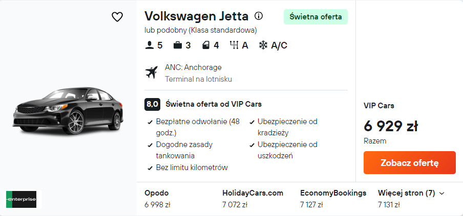The width and height of the screenshot is (463, 216).
Task: Click the Enterprise rental company logo
Action: pos(22,199)
